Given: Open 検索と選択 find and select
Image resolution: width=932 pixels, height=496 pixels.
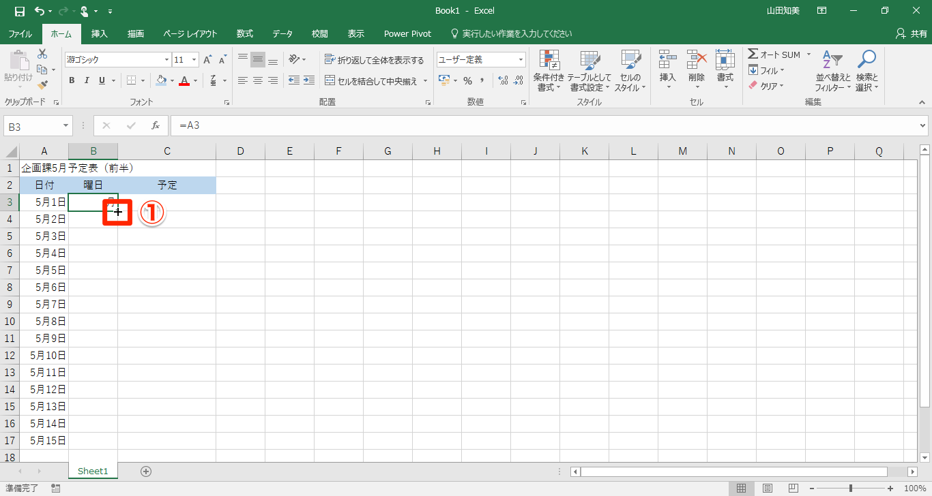Looking at the screenshot, I should point(867,71).
